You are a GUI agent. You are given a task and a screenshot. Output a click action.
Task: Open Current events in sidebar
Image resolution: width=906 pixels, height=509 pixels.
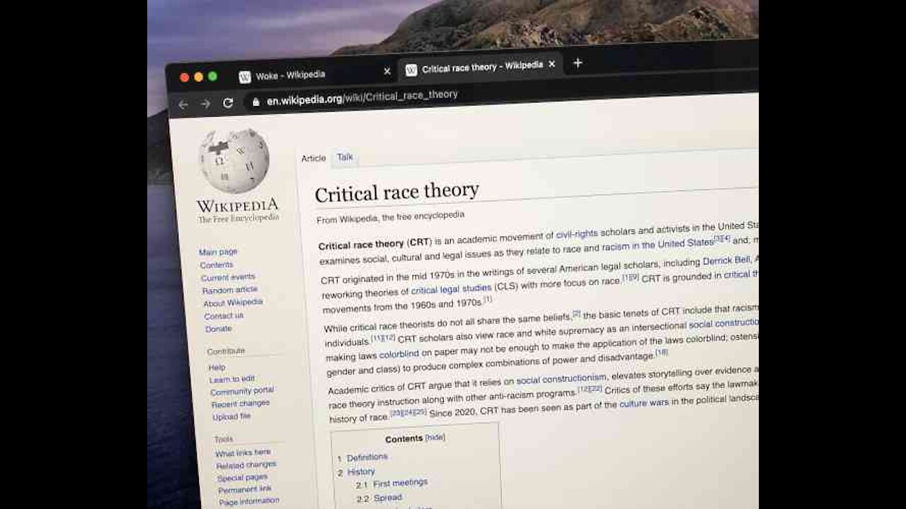coord(228,277)
